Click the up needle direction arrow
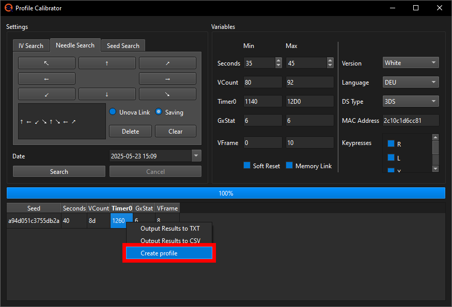Screen dimensions: 452x307 (x=107, y=63)
